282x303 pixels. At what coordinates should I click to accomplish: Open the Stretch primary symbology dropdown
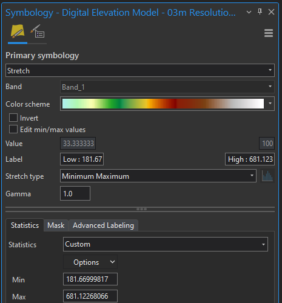pyautogui.click(x=140, y=70)
